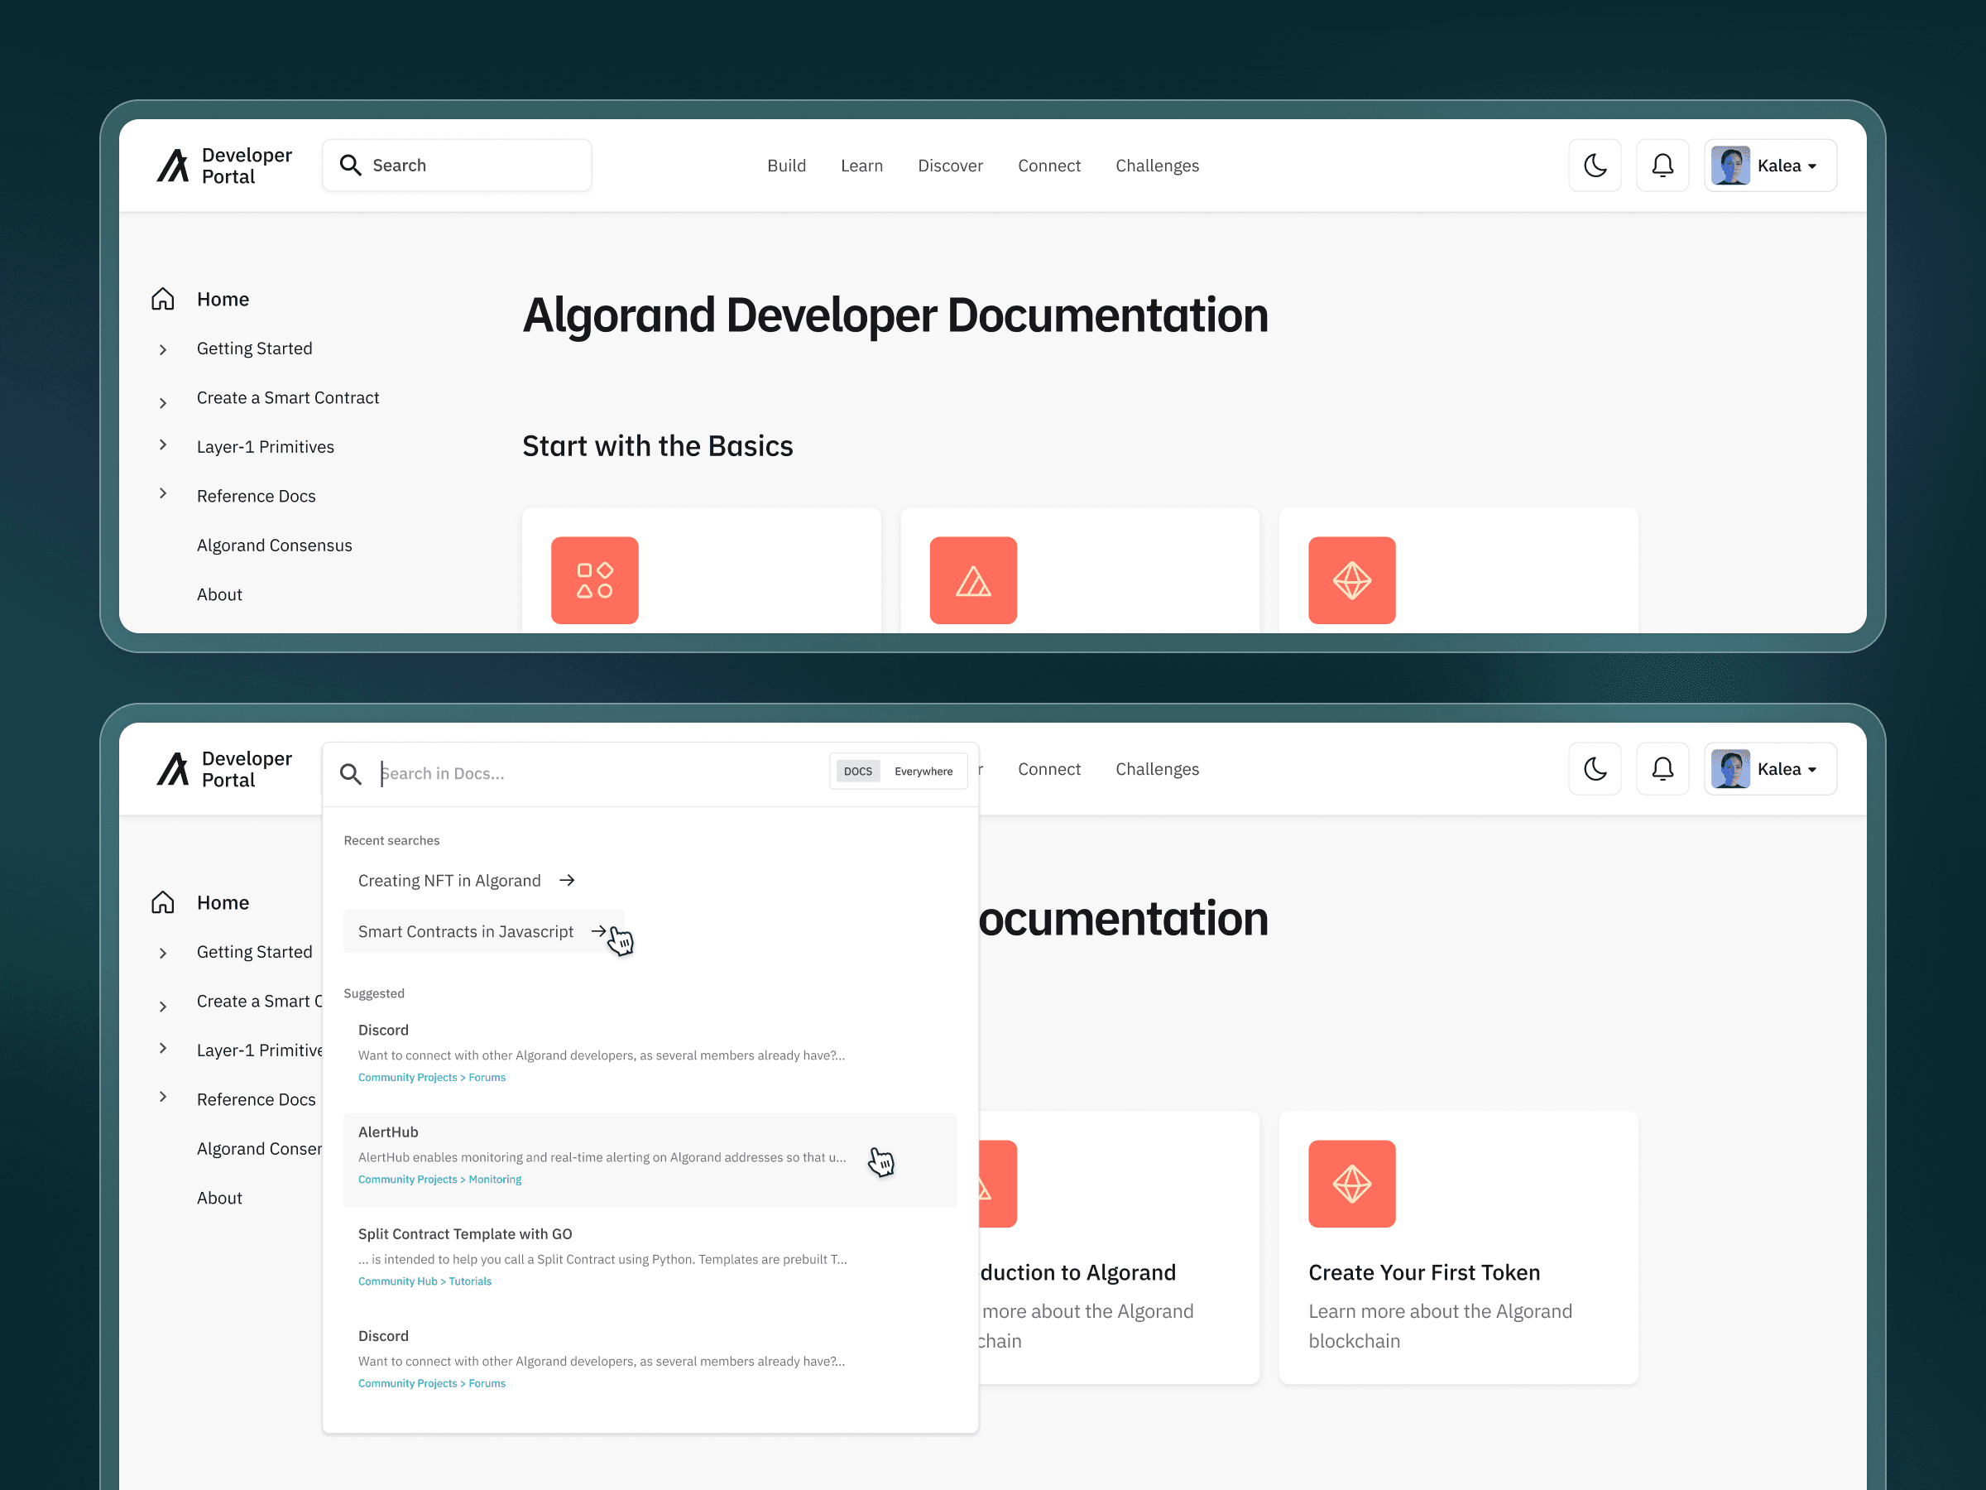Click the shapes icon tile under Start with the Basics
Screen dimensions: 1986x1490
(594, 580)
